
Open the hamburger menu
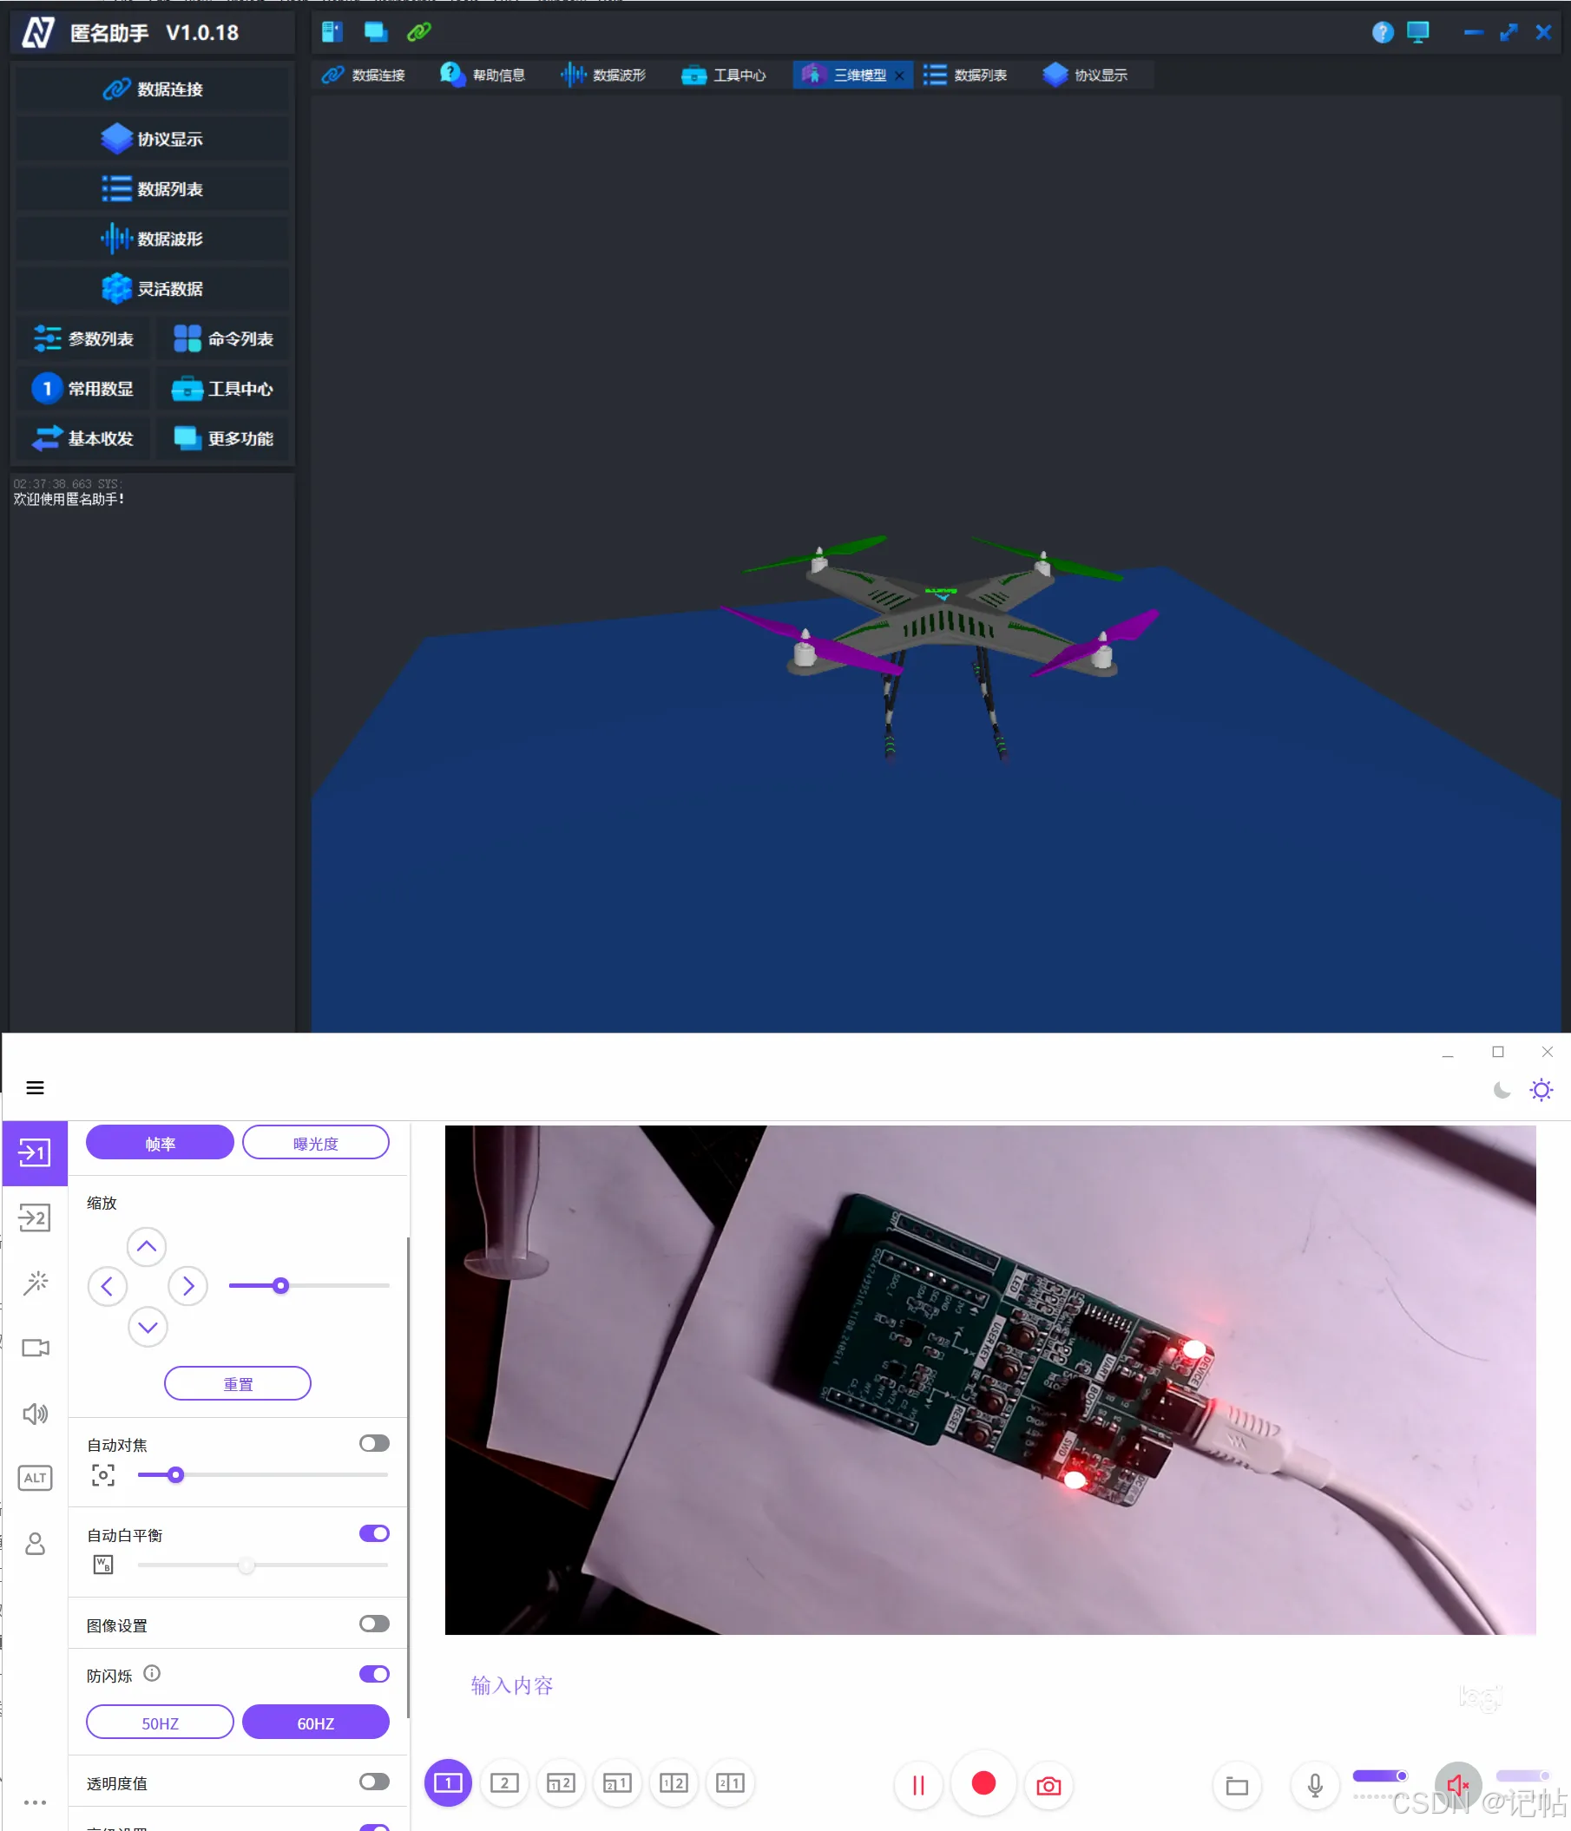coord(35,1088)
